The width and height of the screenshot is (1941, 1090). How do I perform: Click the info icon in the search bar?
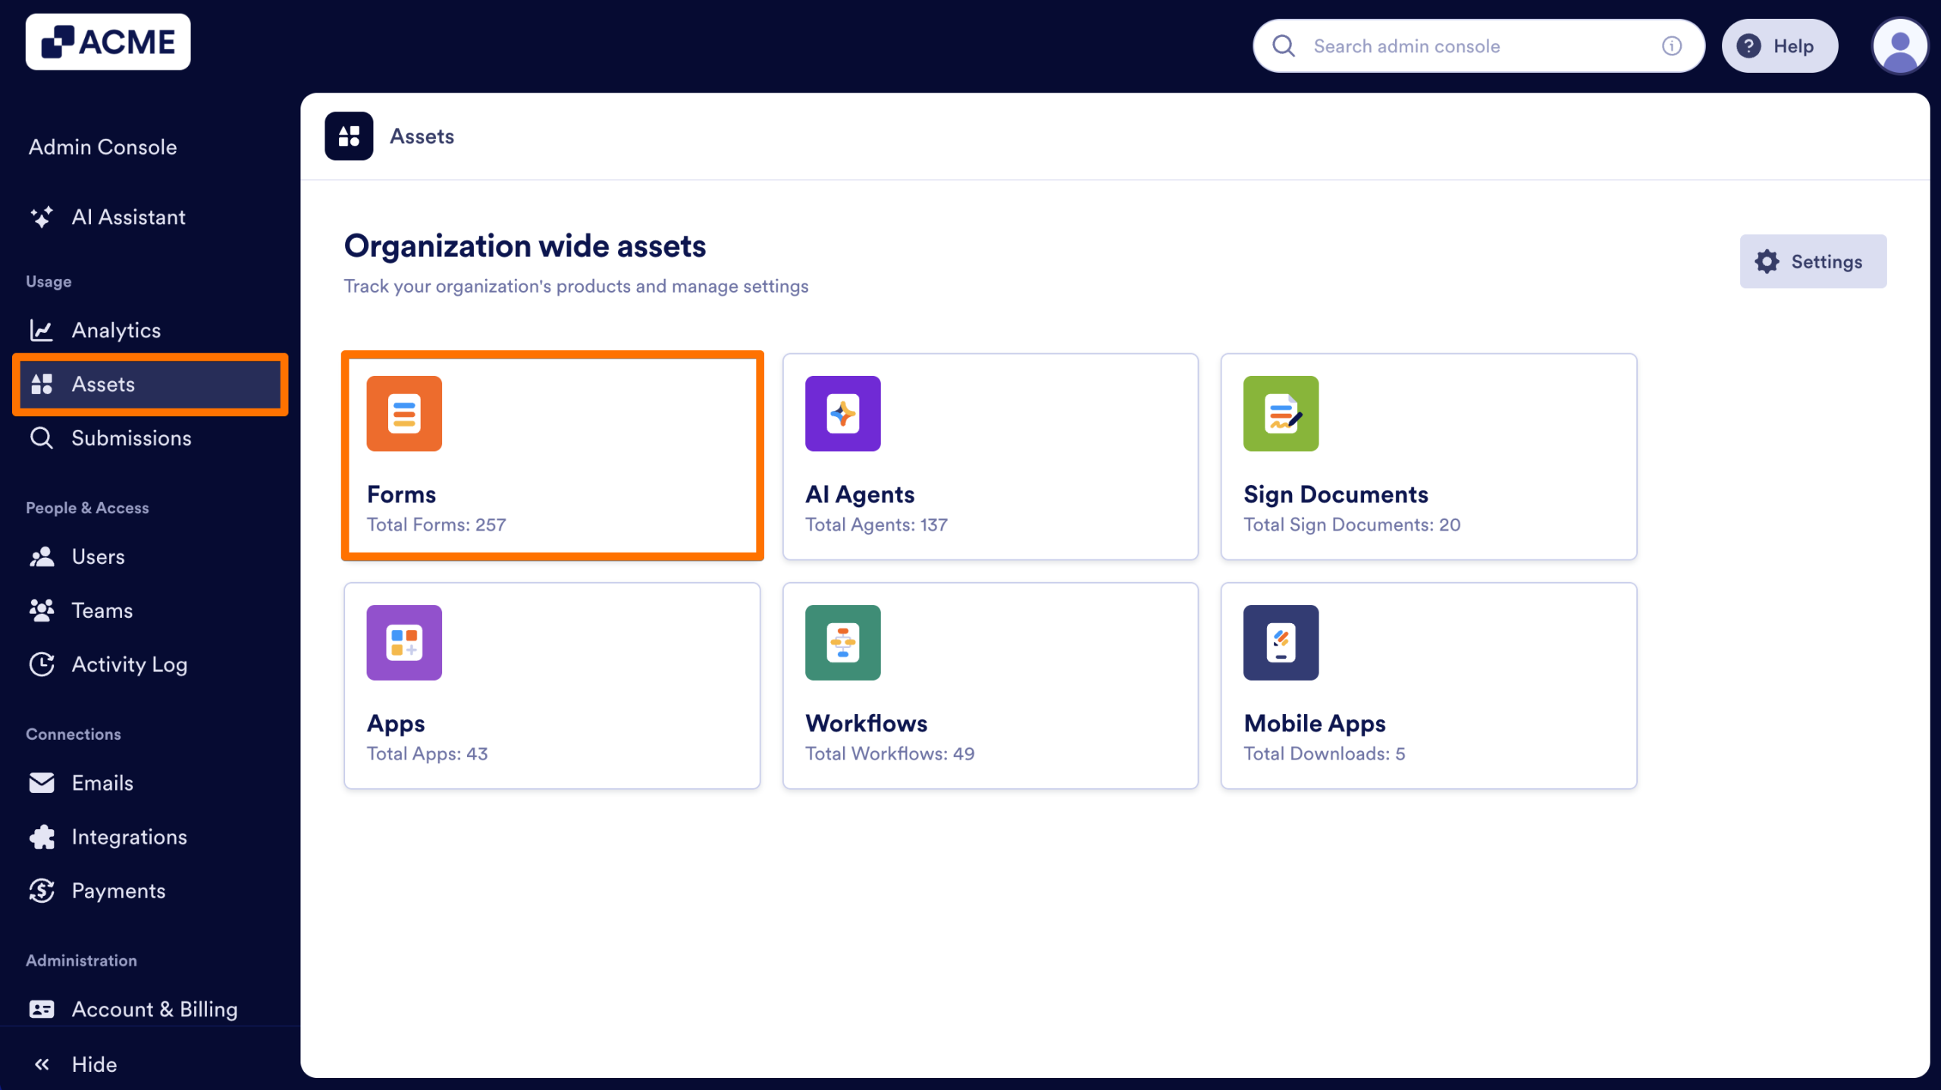click(x=1670, y=45)
